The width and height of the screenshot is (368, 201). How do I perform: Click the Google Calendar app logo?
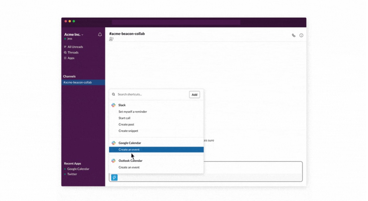click(x=114, y=143)
